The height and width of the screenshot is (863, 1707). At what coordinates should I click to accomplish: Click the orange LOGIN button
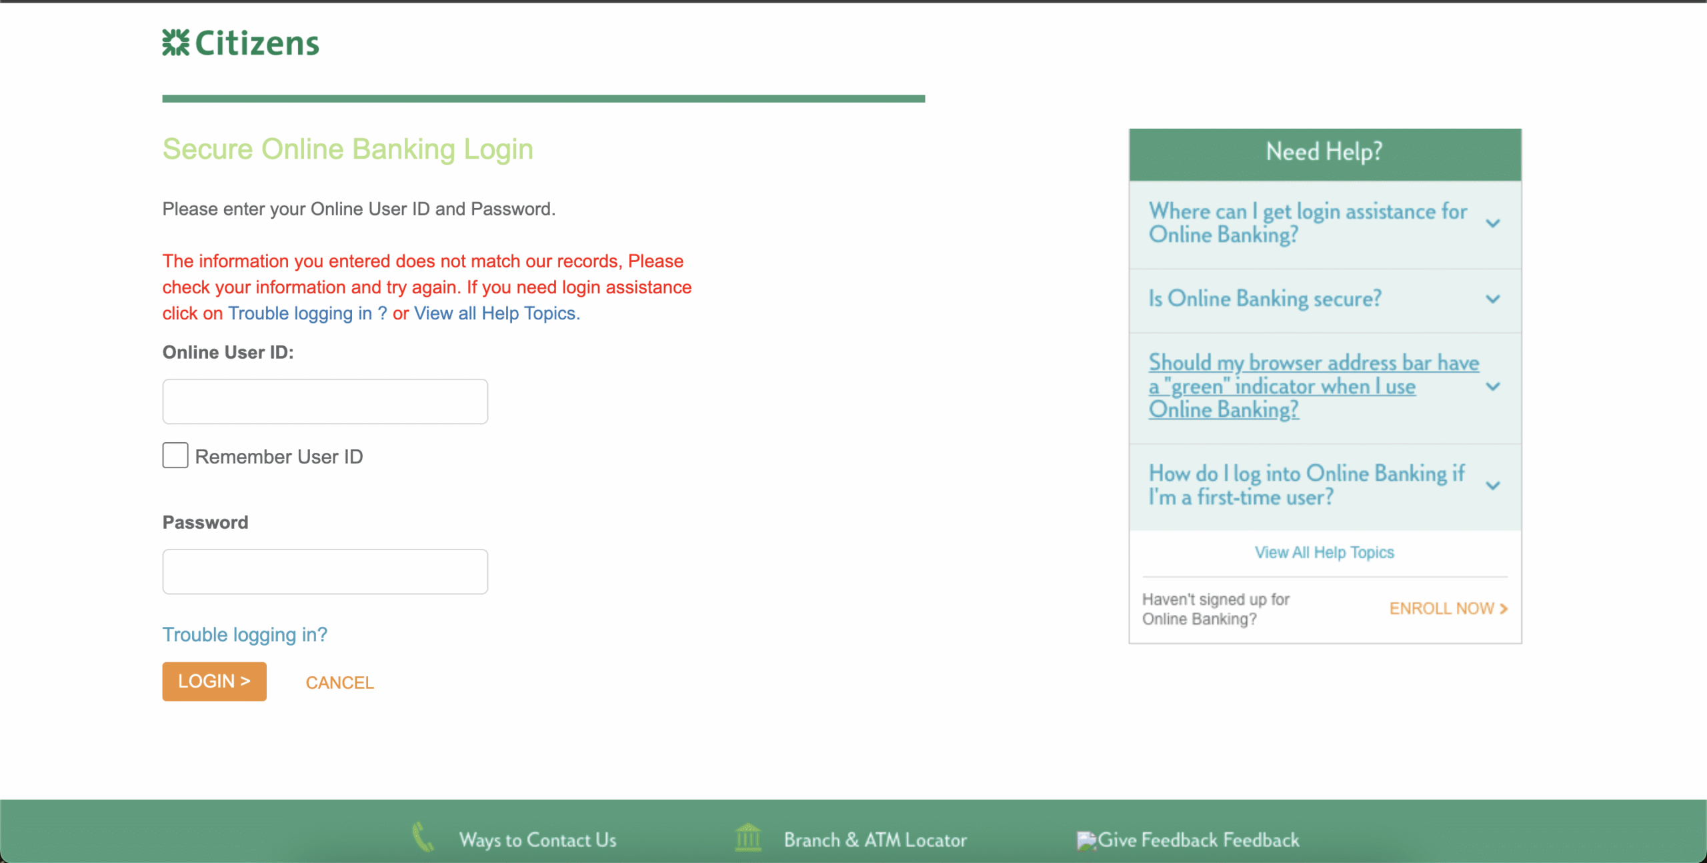(214, 681)
